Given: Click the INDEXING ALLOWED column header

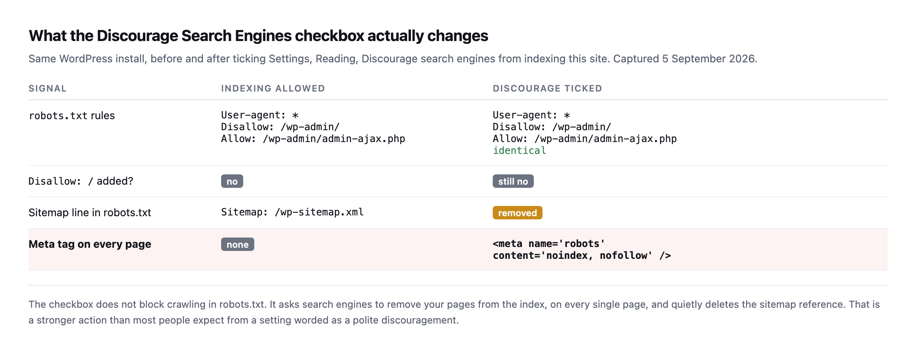Looking at the screenshot, I should [273, 88].
